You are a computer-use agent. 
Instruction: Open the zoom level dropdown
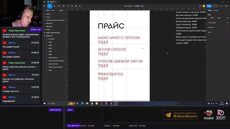[x=226, y=6]
